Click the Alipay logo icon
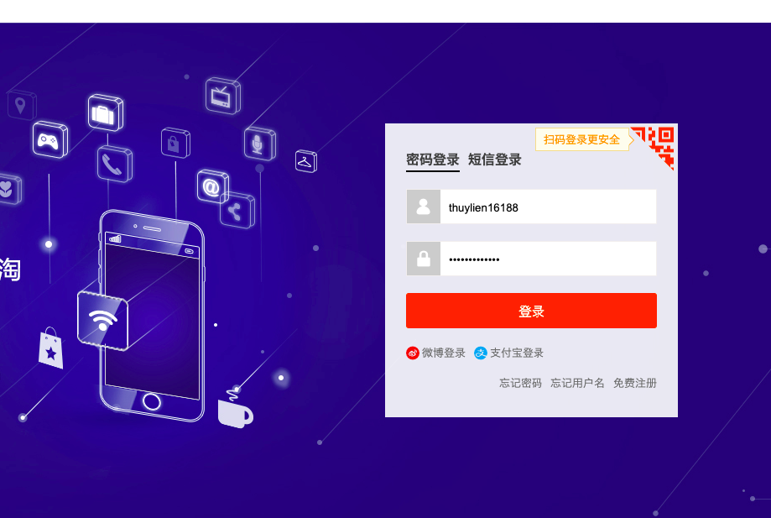Viewport: 771px width, 518px height. point(481,353)
